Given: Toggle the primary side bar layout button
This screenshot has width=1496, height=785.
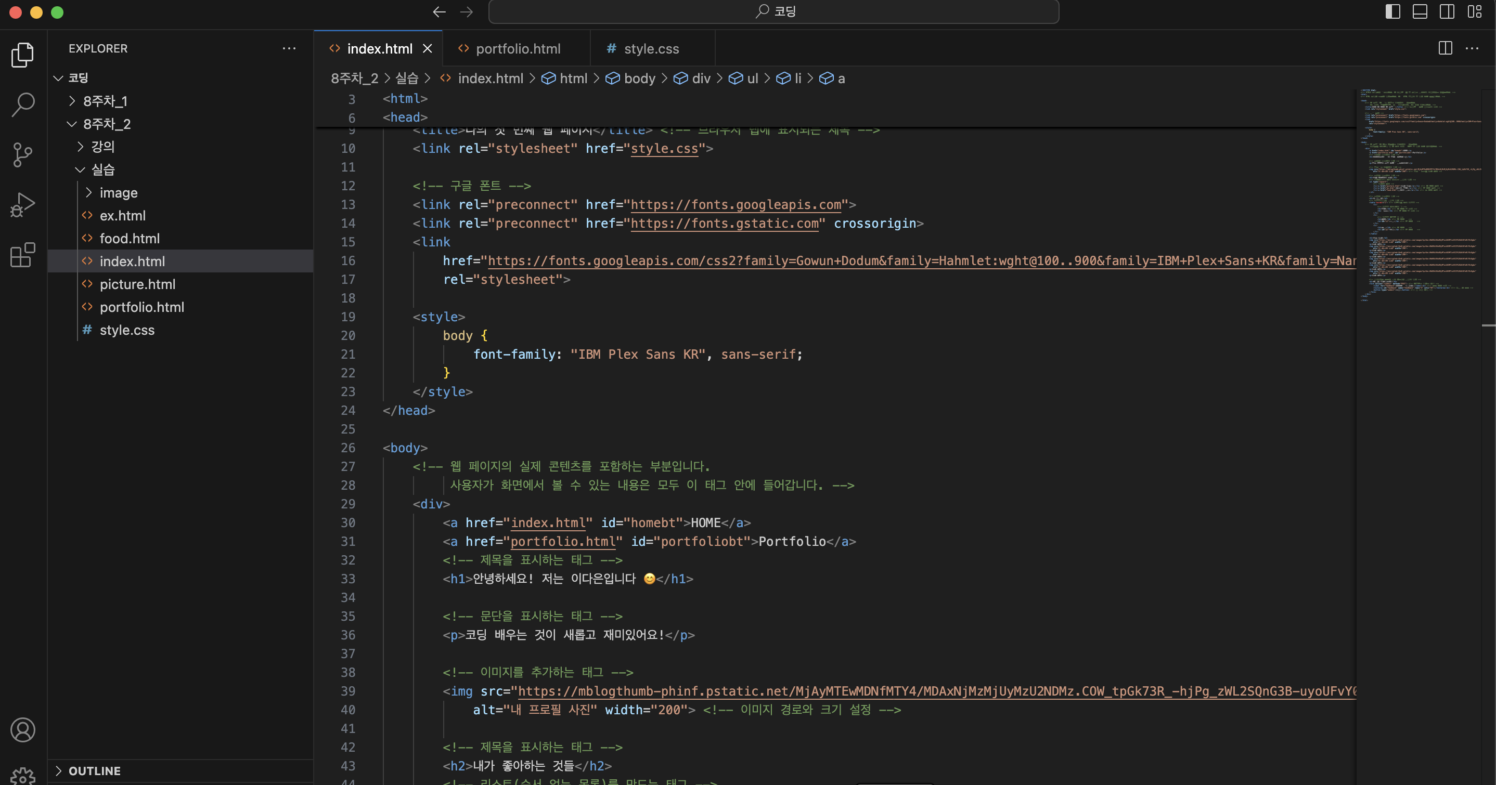Looking at the screenshot, I should click(x=1392, y=11).
